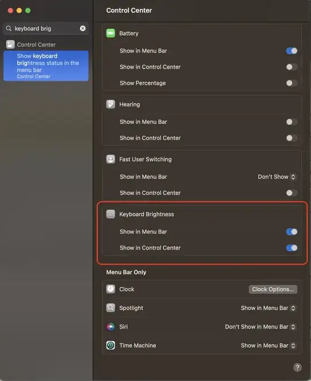This screenshot has height=381, width=311.
Task: Open Spotlight Show in Menu Bar dropdown
Action: tap(268, 308)
